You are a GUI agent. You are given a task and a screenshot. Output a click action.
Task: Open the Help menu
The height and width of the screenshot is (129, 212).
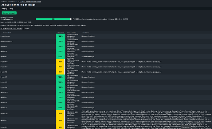pyautogui.click(x=11, y=9)
